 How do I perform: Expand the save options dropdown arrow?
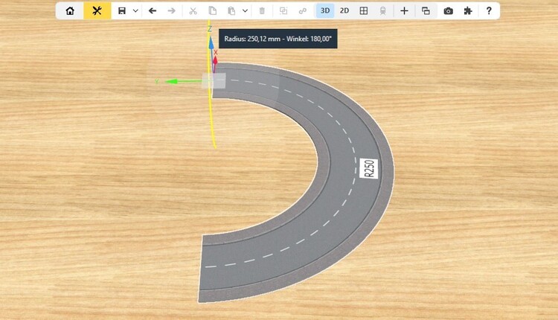(135, 11)
